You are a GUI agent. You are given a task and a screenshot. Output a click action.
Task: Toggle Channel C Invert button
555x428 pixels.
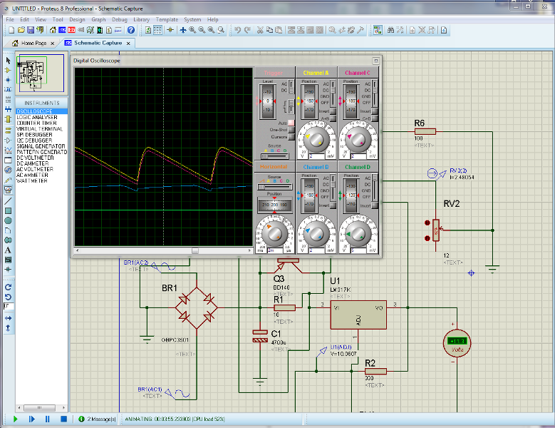coord(375,111)
